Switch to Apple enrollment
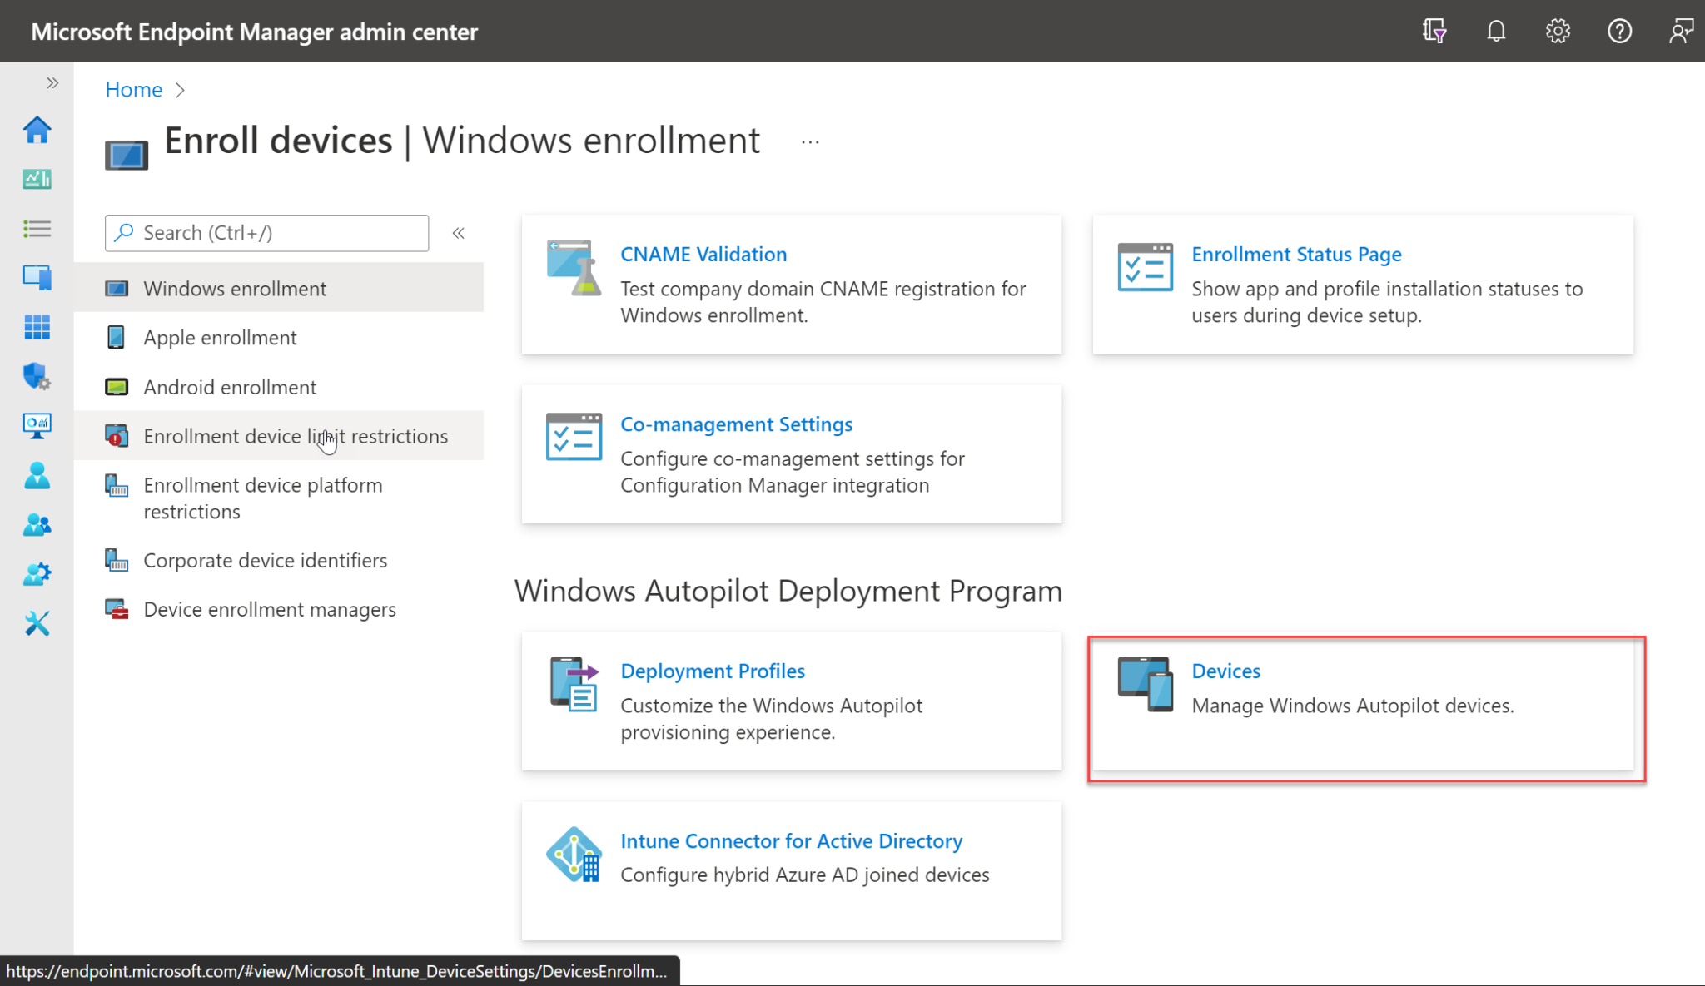The height and width of the screenshot is (986, 1705). 220,337
